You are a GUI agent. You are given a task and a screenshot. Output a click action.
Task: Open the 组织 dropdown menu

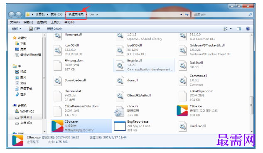click(17, 29)
